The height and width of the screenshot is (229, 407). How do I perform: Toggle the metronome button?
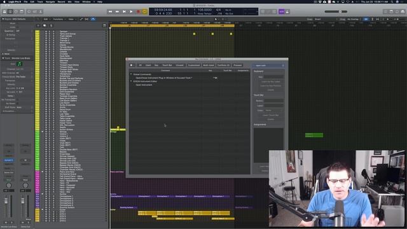pos(287,11)
